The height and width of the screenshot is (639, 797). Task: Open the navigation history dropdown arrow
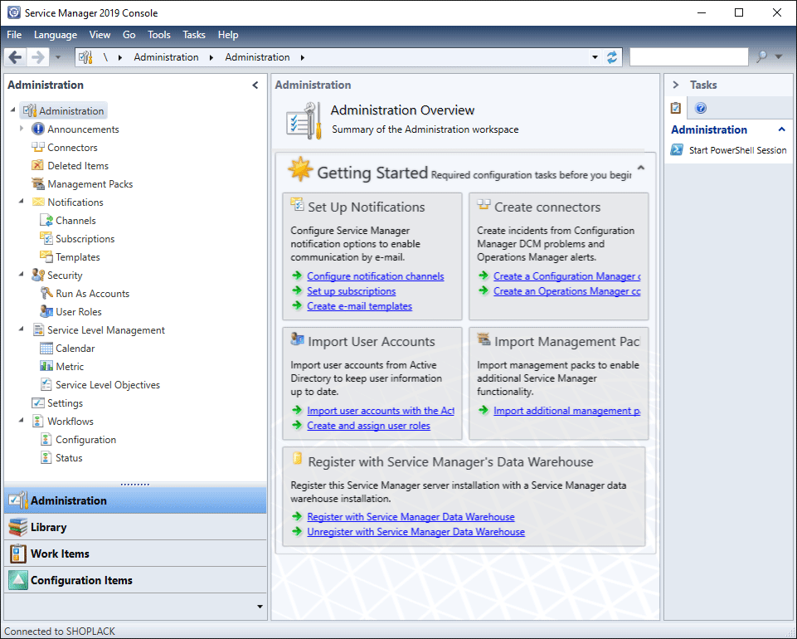(58, 57)
